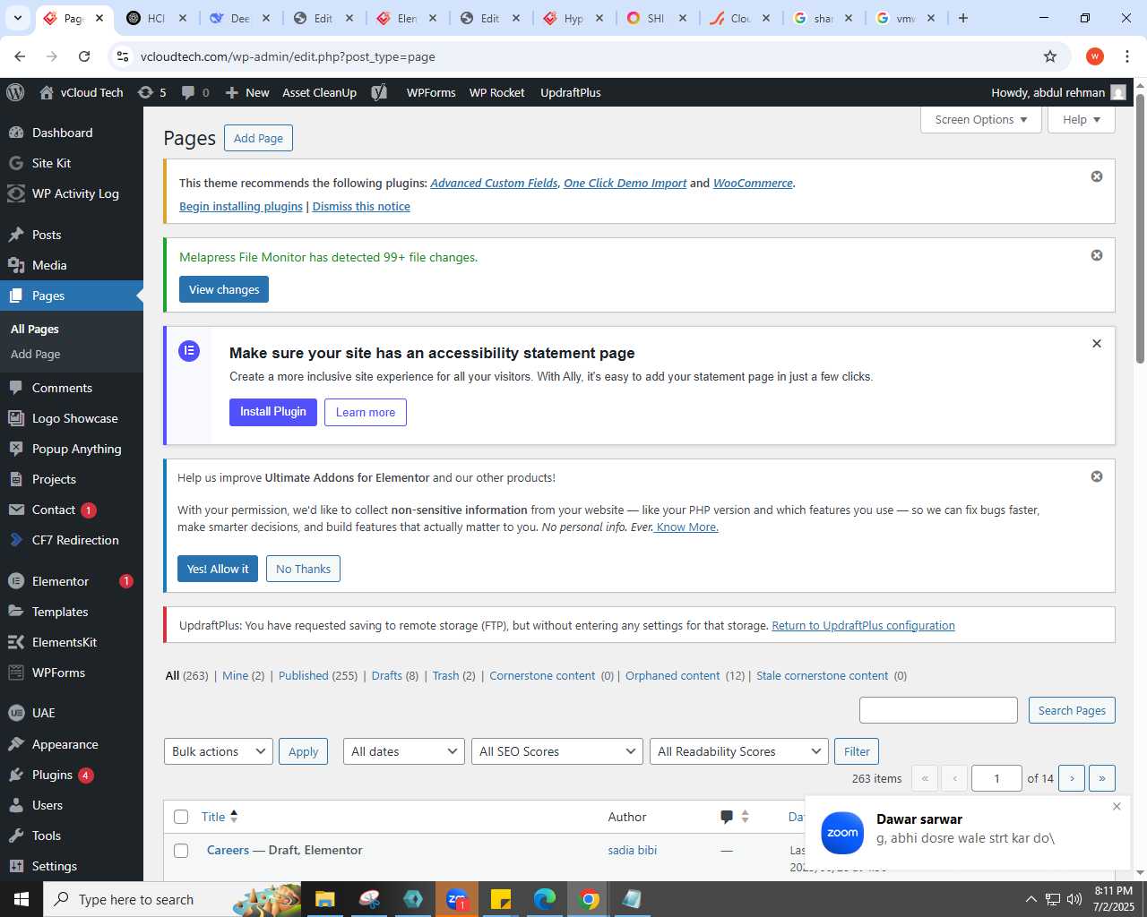Image resolution: width=1147 pixels, height=917 pixels.
Task: Click the Install Plugin button
Action: [x=273, y=412]
